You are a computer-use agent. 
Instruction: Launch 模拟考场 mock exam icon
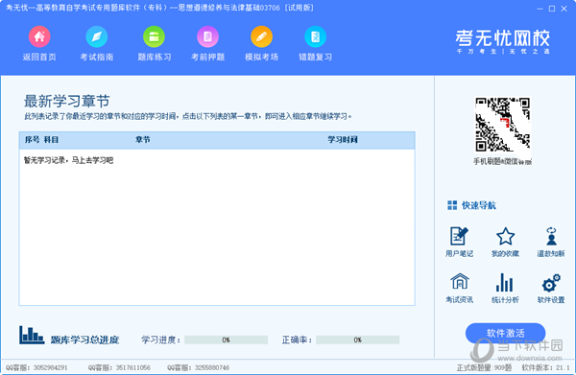point(261,36)
